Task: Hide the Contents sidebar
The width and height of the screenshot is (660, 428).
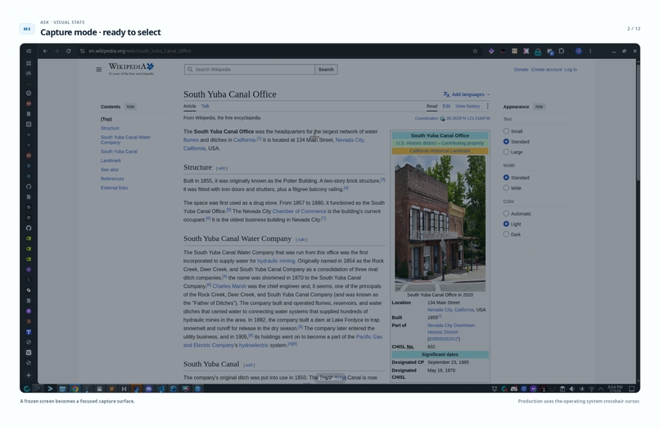Action: [x=130, y=107]
